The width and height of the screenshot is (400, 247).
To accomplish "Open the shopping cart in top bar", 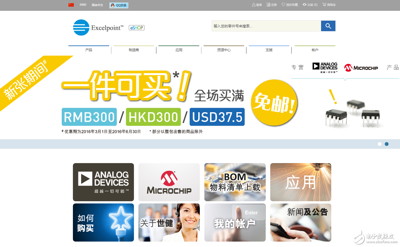I will pos(329,5).
